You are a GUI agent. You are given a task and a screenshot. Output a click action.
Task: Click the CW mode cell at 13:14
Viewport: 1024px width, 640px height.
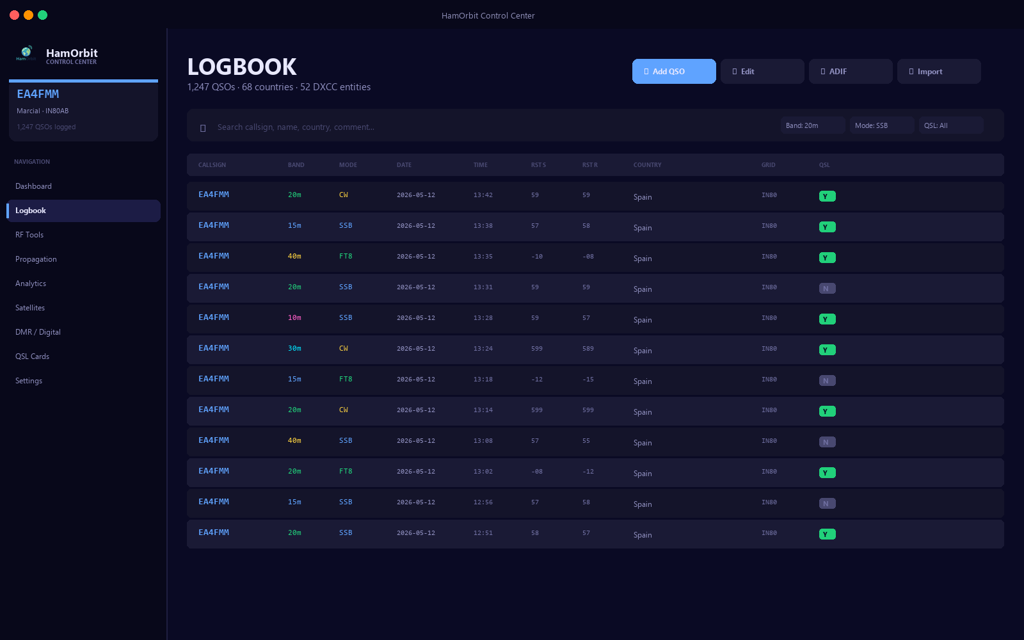pyautogui.click(x=344, y=410)
